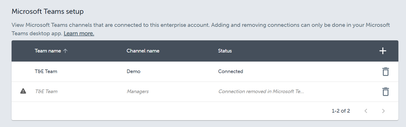This screenshot has height=127, width=406.
Task: Delete the Managers channel connection
Action: (x=385, y=92)
